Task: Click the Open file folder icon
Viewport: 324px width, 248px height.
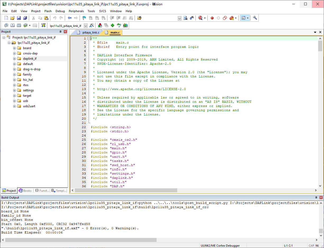Action: tap(12, 18)
